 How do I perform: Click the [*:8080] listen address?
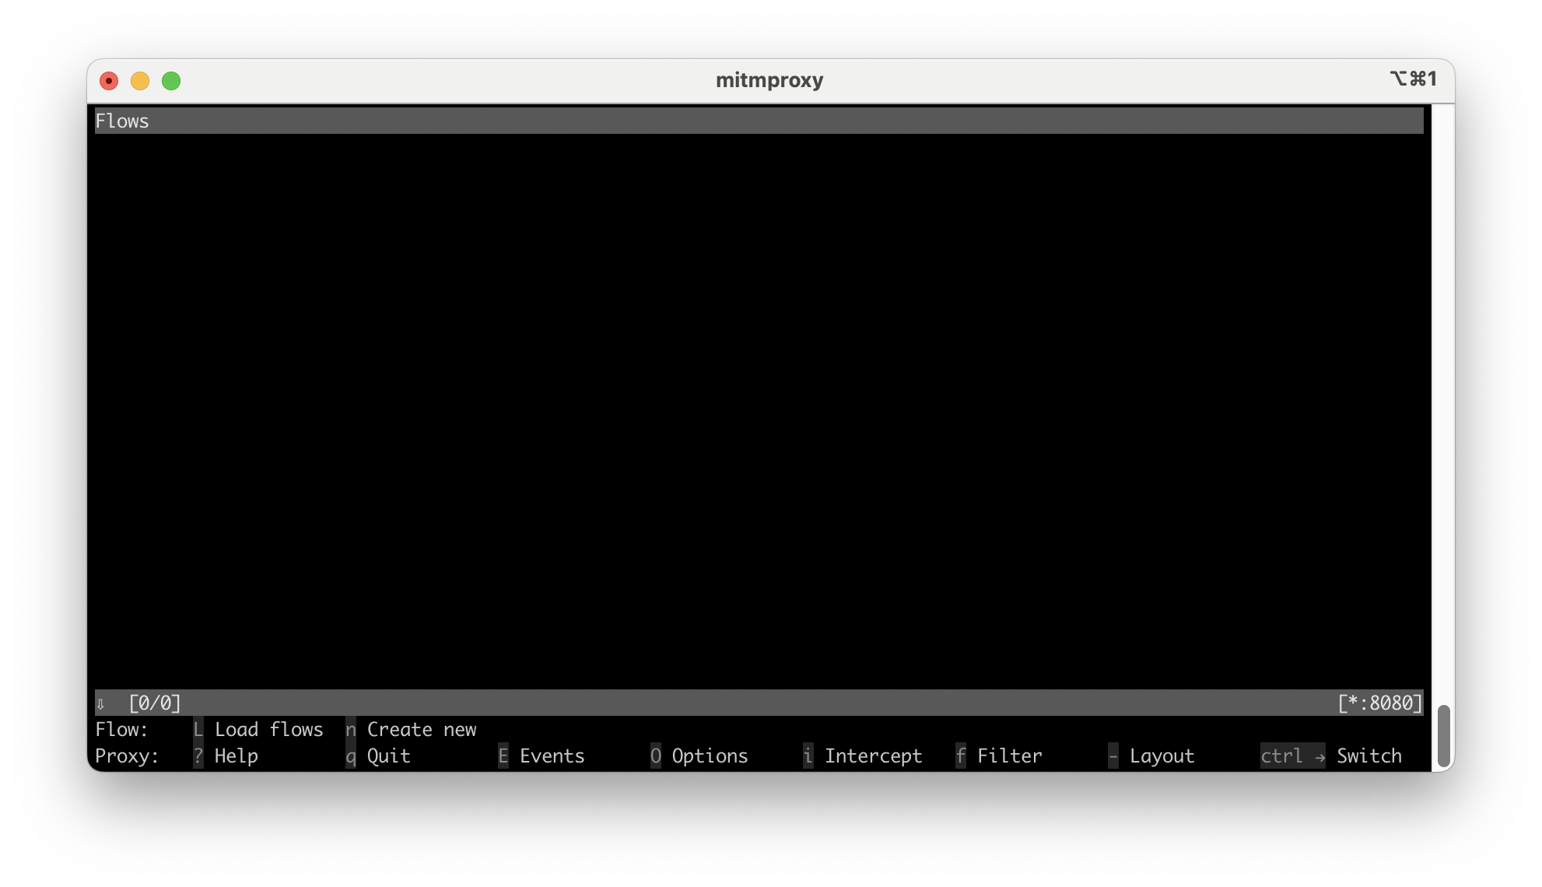[x=1380, y=703]
